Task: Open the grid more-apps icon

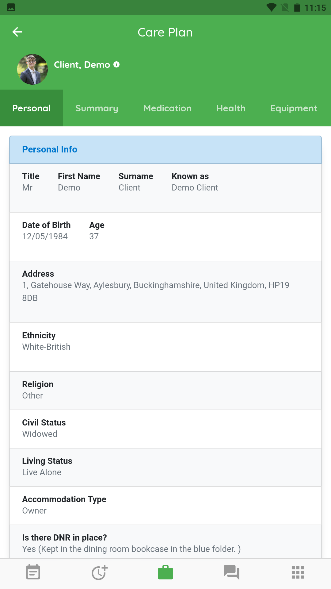Action: click(298, 572)
